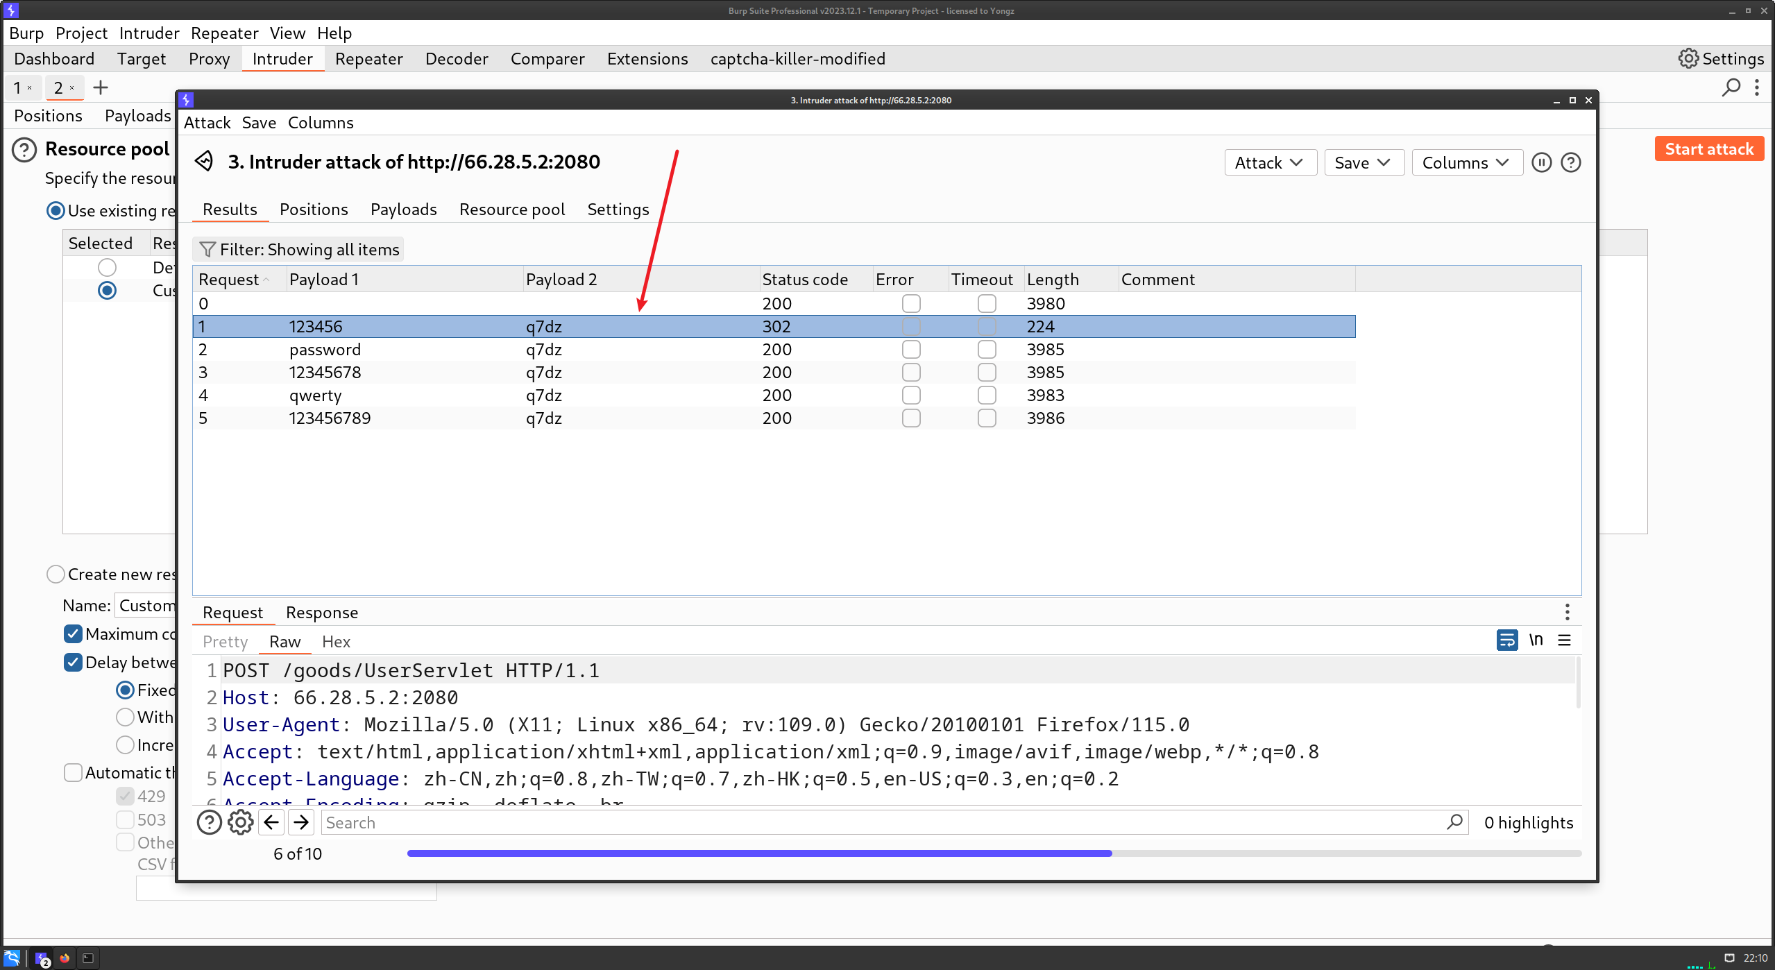Viewport: 1775px width, 970px height.
Task: Pause the attack with the pause icon
Action: click(1541, 162)
